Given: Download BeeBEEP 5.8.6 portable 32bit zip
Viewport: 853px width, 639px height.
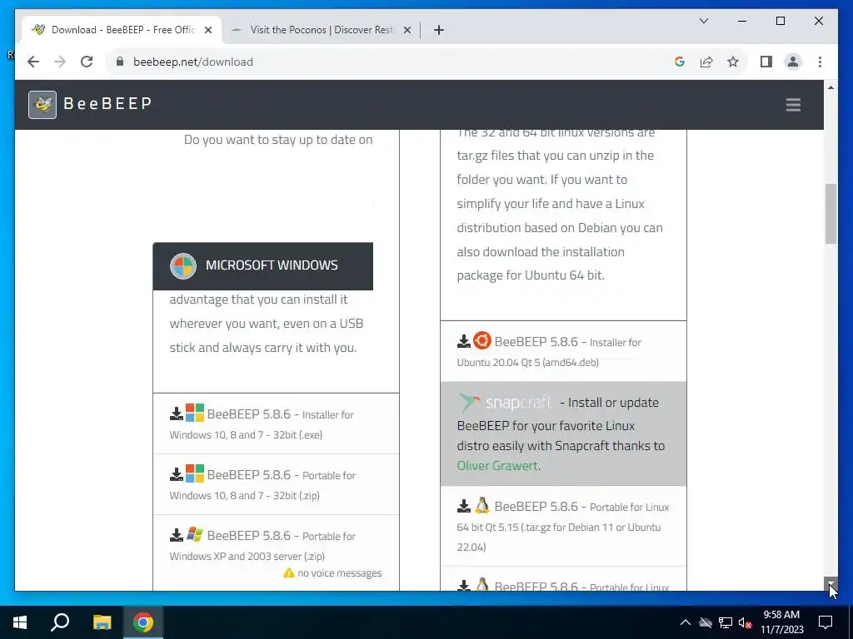Looking at the screenshot, I should pyautogui.click(x=276, y=484).
